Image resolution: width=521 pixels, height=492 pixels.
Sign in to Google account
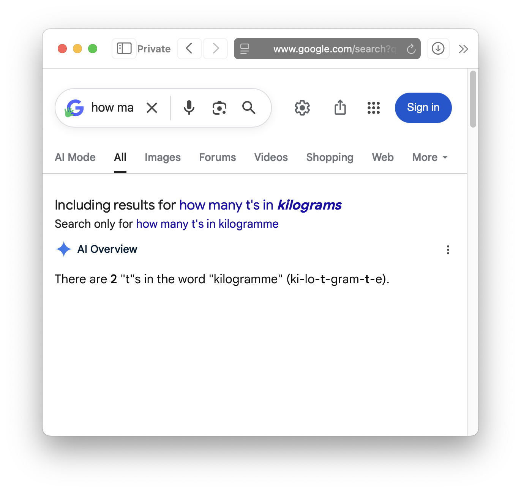tap(423, 108)
